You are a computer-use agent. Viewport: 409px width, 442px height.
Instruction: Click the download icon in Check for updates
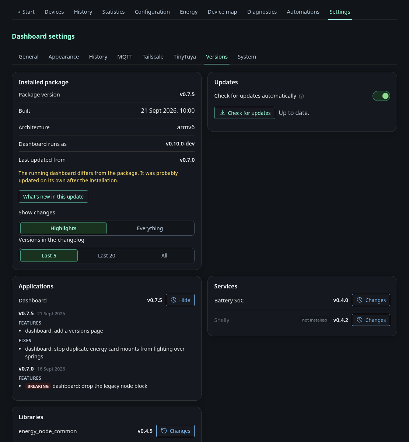click(222, 113)
